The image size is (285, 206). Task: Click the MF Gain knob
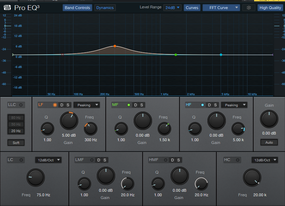pos(143,121)
